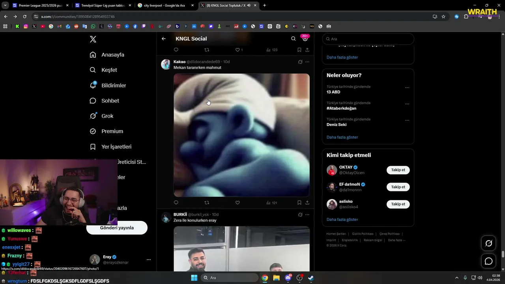Open Kakao's profile avatar
The width and height of the screenshot is (505, 284).
tap(166, 64)
